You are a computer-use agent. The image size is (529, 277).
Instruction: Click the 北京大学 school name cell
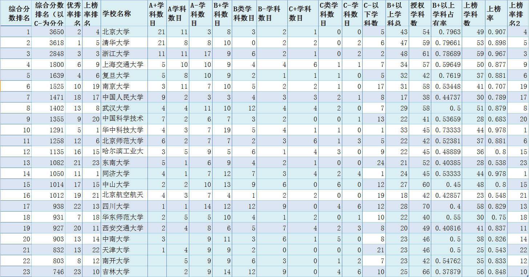[x=124, y=32]
